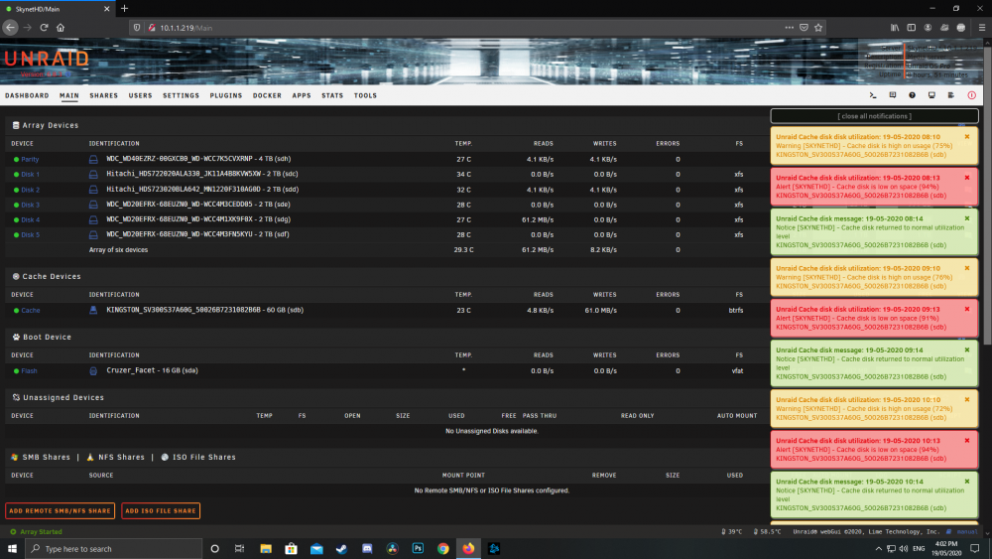Open the SETTINGS tab

181,95
